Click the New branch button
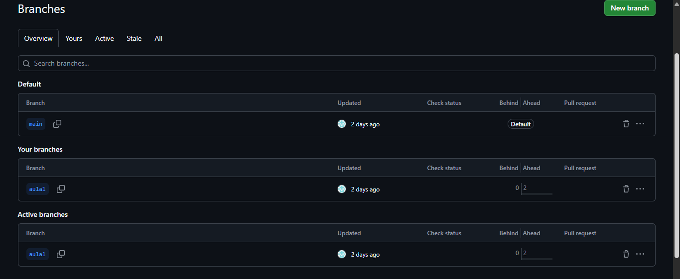This screenshot has height=279, width=680. point(630,8)
